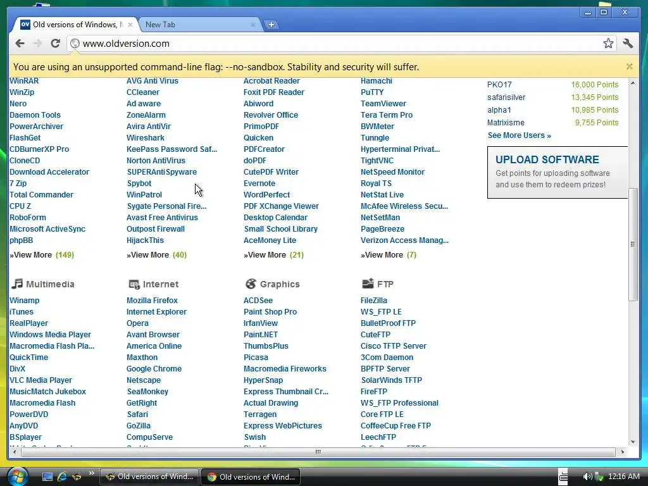Click the 12:16 AM clock
The height and width of the screenshot is (486, 648).
(x=623, y=477)
